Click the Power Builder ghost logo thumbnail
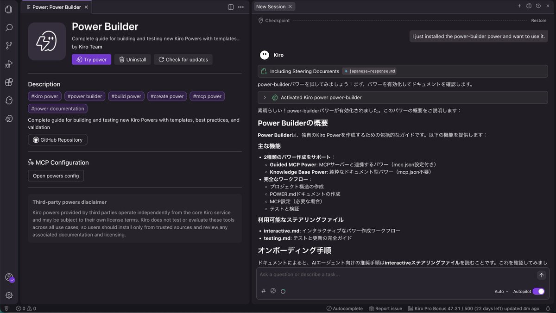 [x=47, y=41]
